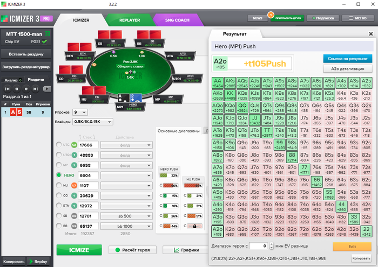The width and height of the screenshot is (378, 267).
Task: Click the play toggle next to hand navigation
Action: 47,89
